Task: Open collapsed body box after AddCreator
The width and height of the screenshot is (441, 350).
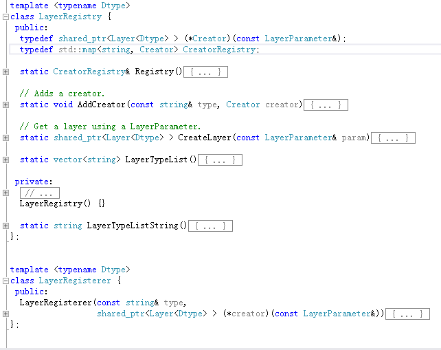Action: tap(326, 105)
